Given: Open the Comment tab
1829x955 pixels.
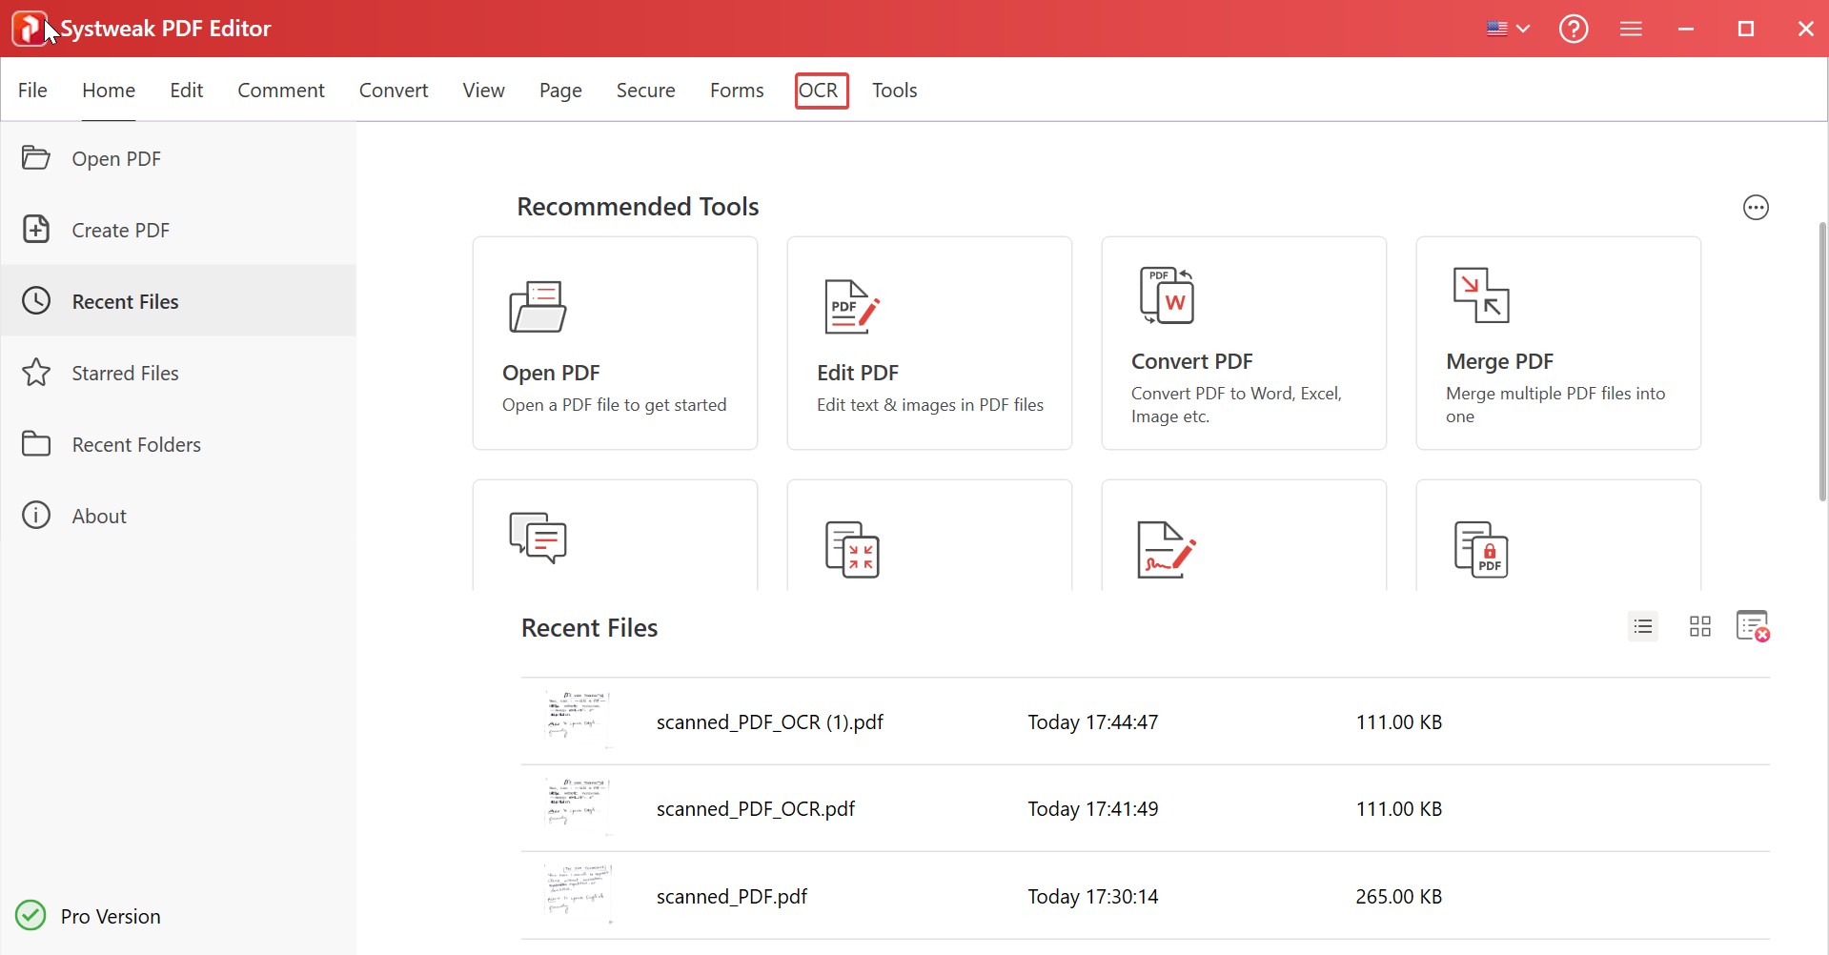Looking at the screenshot, I should (x=281, y=90).
